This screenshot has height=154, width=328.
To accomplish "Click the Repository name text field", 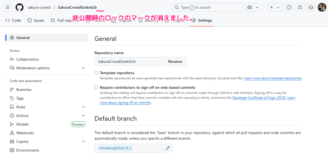I will click(128, 61).
